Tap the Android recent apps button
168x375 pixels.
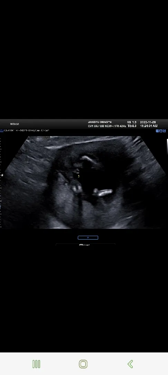(36, 364)
